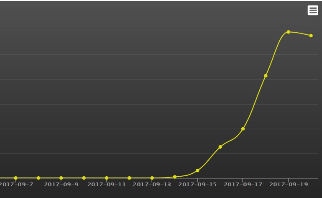
Task: Open the chart context menu hamburger icon
Action: click(313, 10)
